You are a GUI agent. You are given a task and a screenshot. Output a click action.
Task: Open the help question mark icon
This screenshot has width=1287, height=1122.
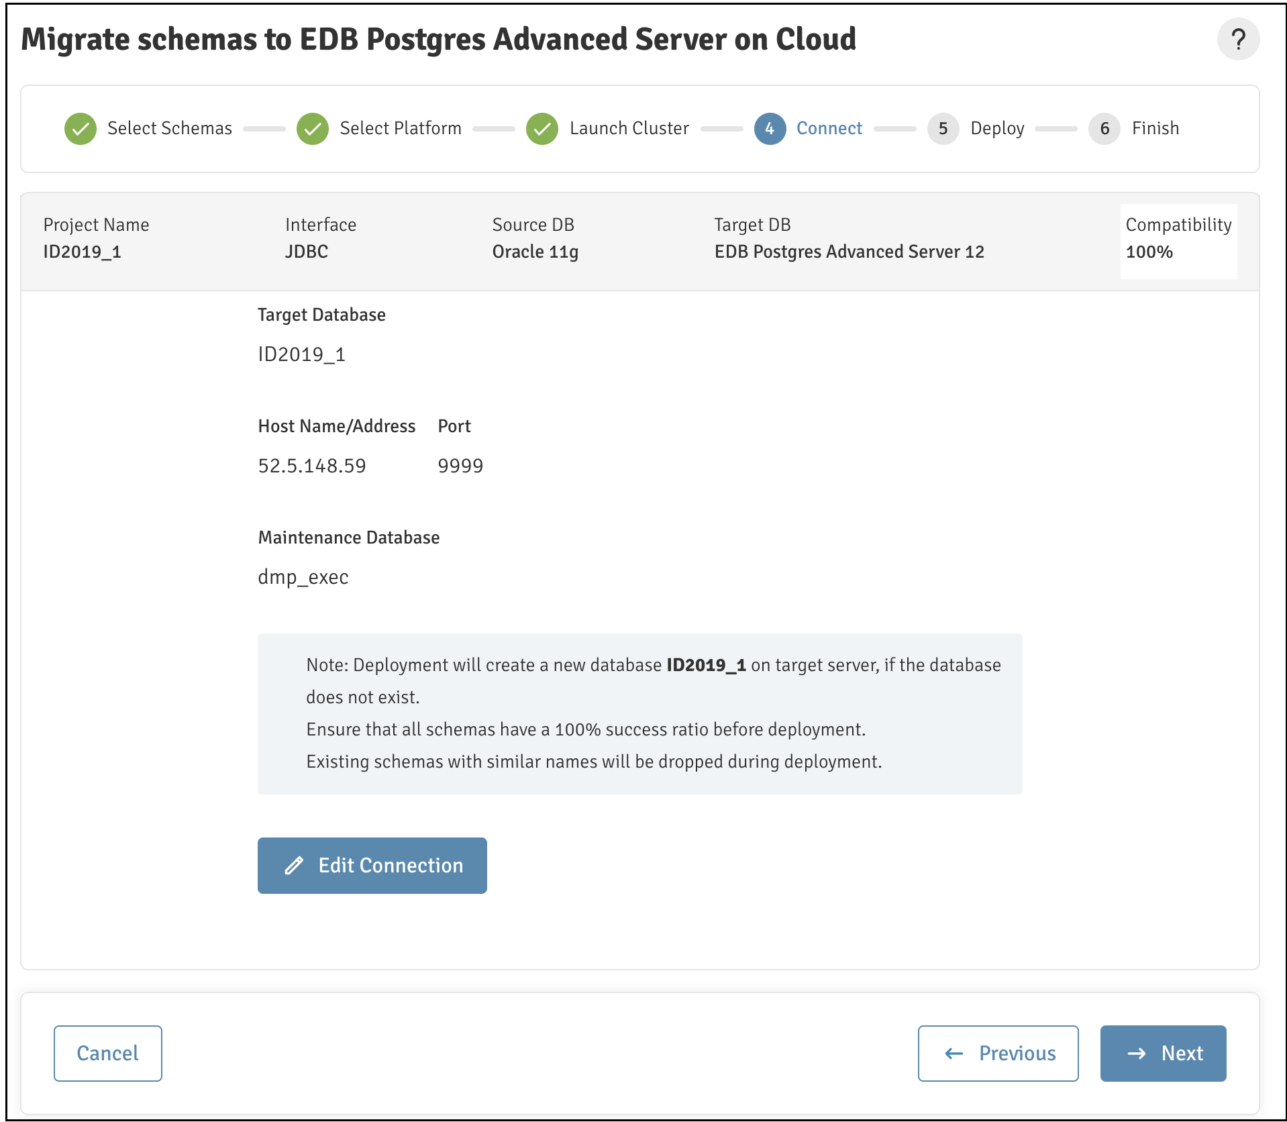(1238, 39)
